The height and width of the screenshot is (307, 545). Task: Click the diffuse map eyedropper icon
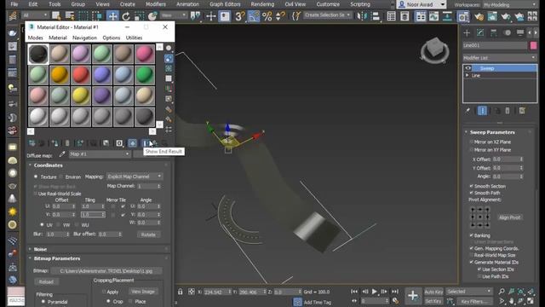62,153
